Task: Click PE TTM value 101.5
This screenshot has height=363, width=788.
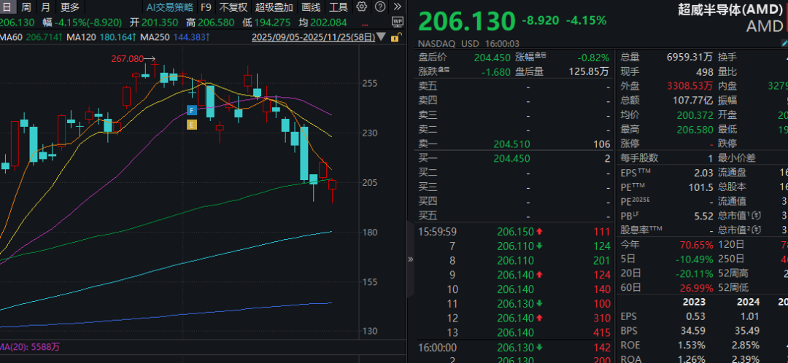Action: 702,187
